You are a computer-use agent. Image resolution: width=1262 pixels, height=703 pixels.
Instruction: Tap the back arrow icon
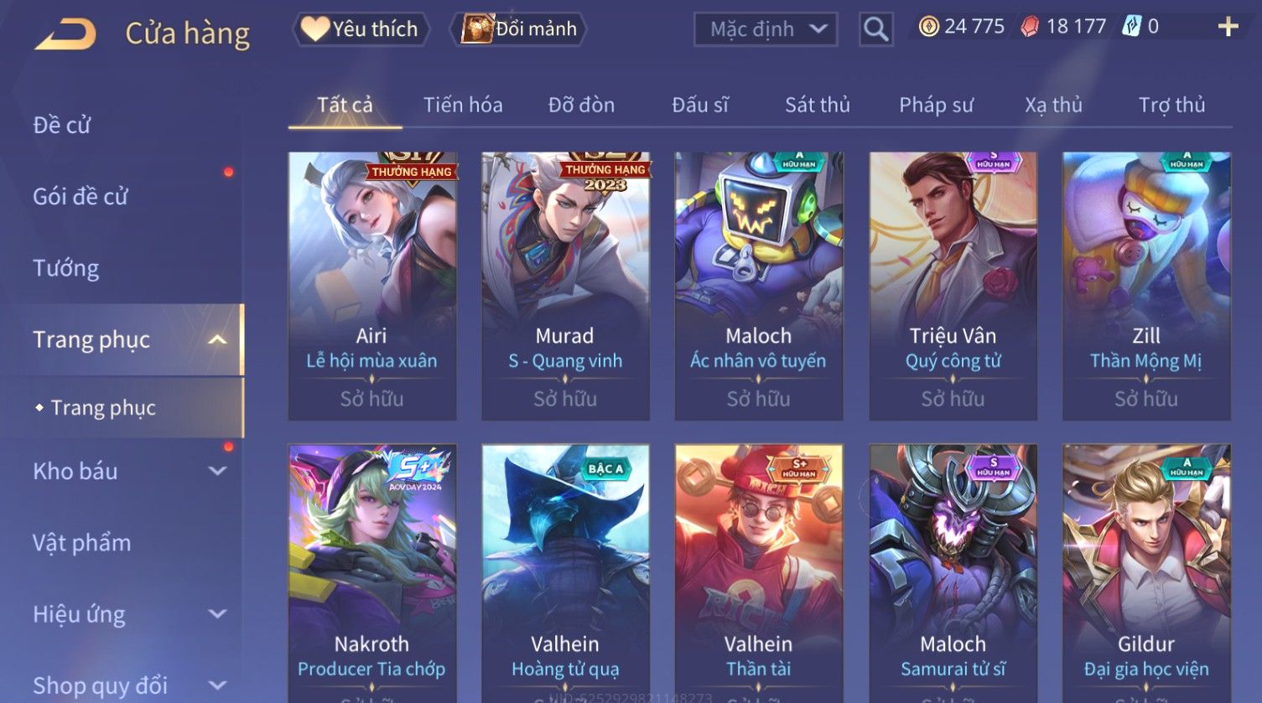65,34
